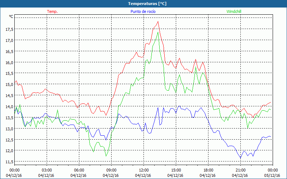Click the 09:00 time label
The width and height of the screenshot is (287, 179).
[x=111, y=170]
